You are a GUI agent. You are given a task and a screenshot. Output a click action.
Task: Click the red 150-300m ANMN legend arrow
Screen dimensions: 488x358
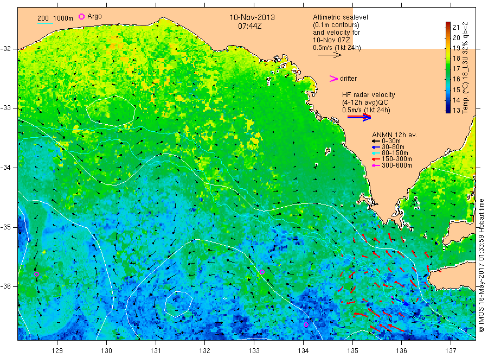point(376,159)
